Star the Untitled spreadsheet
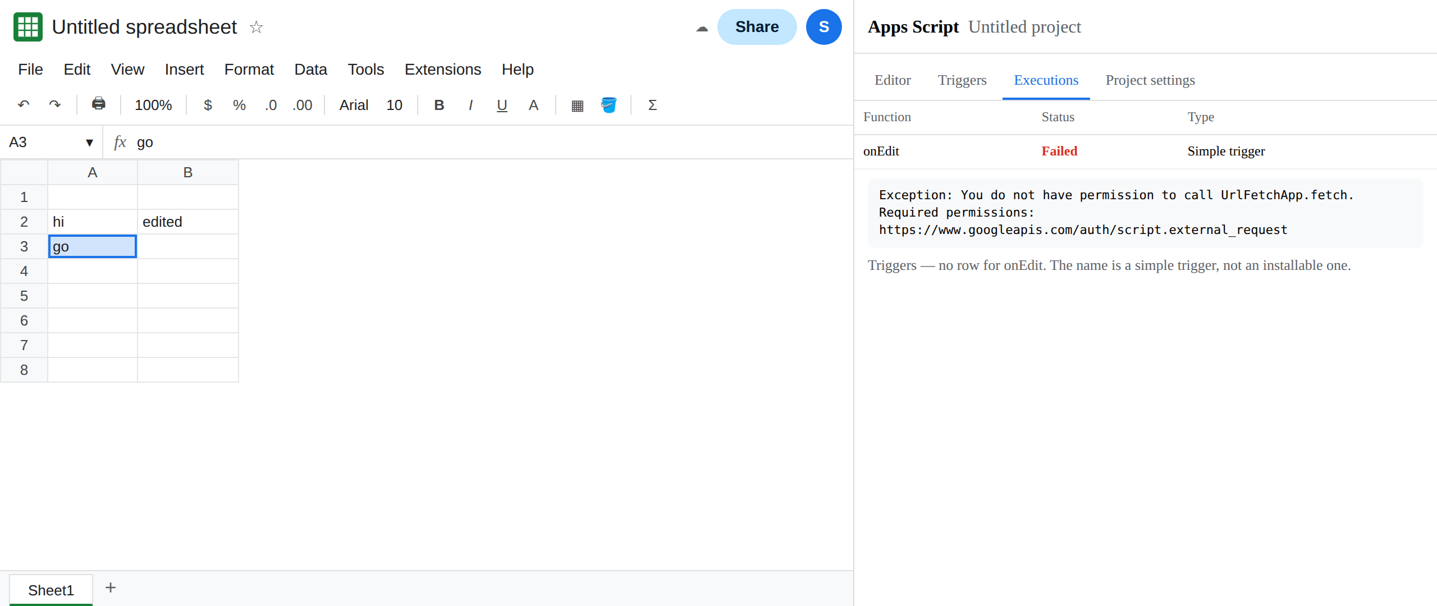 [x=256, y=27]
